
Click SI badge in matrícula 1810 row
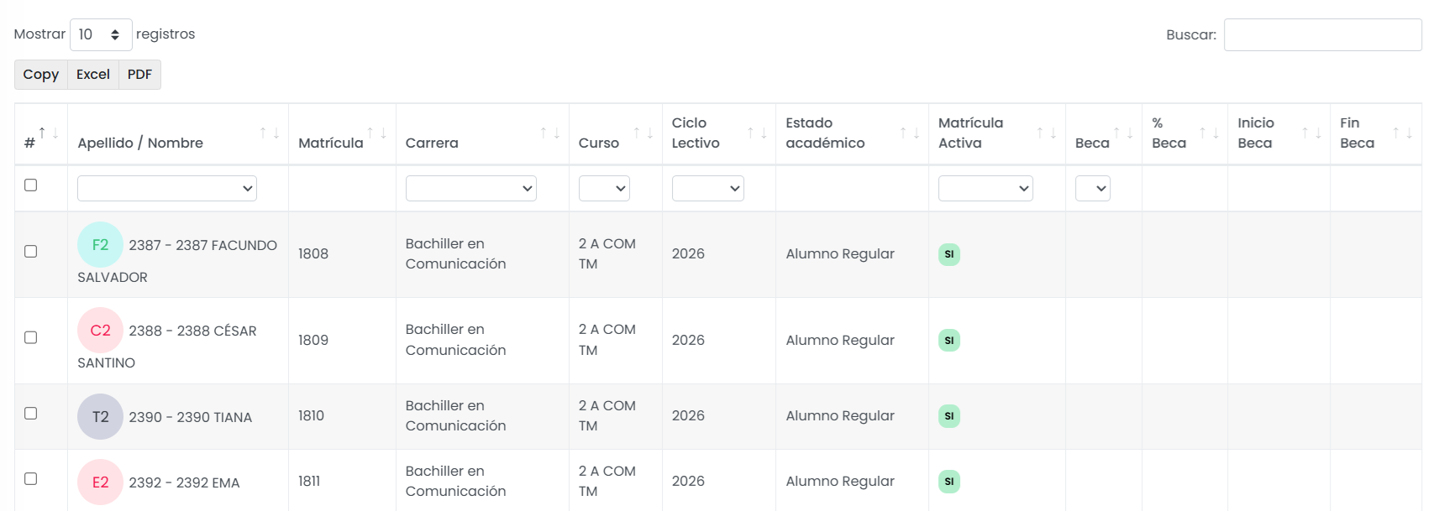click(949, 416)
